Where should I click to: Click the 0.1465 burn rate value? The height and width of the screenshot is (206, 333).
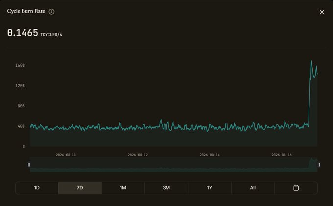coord(23,33)
